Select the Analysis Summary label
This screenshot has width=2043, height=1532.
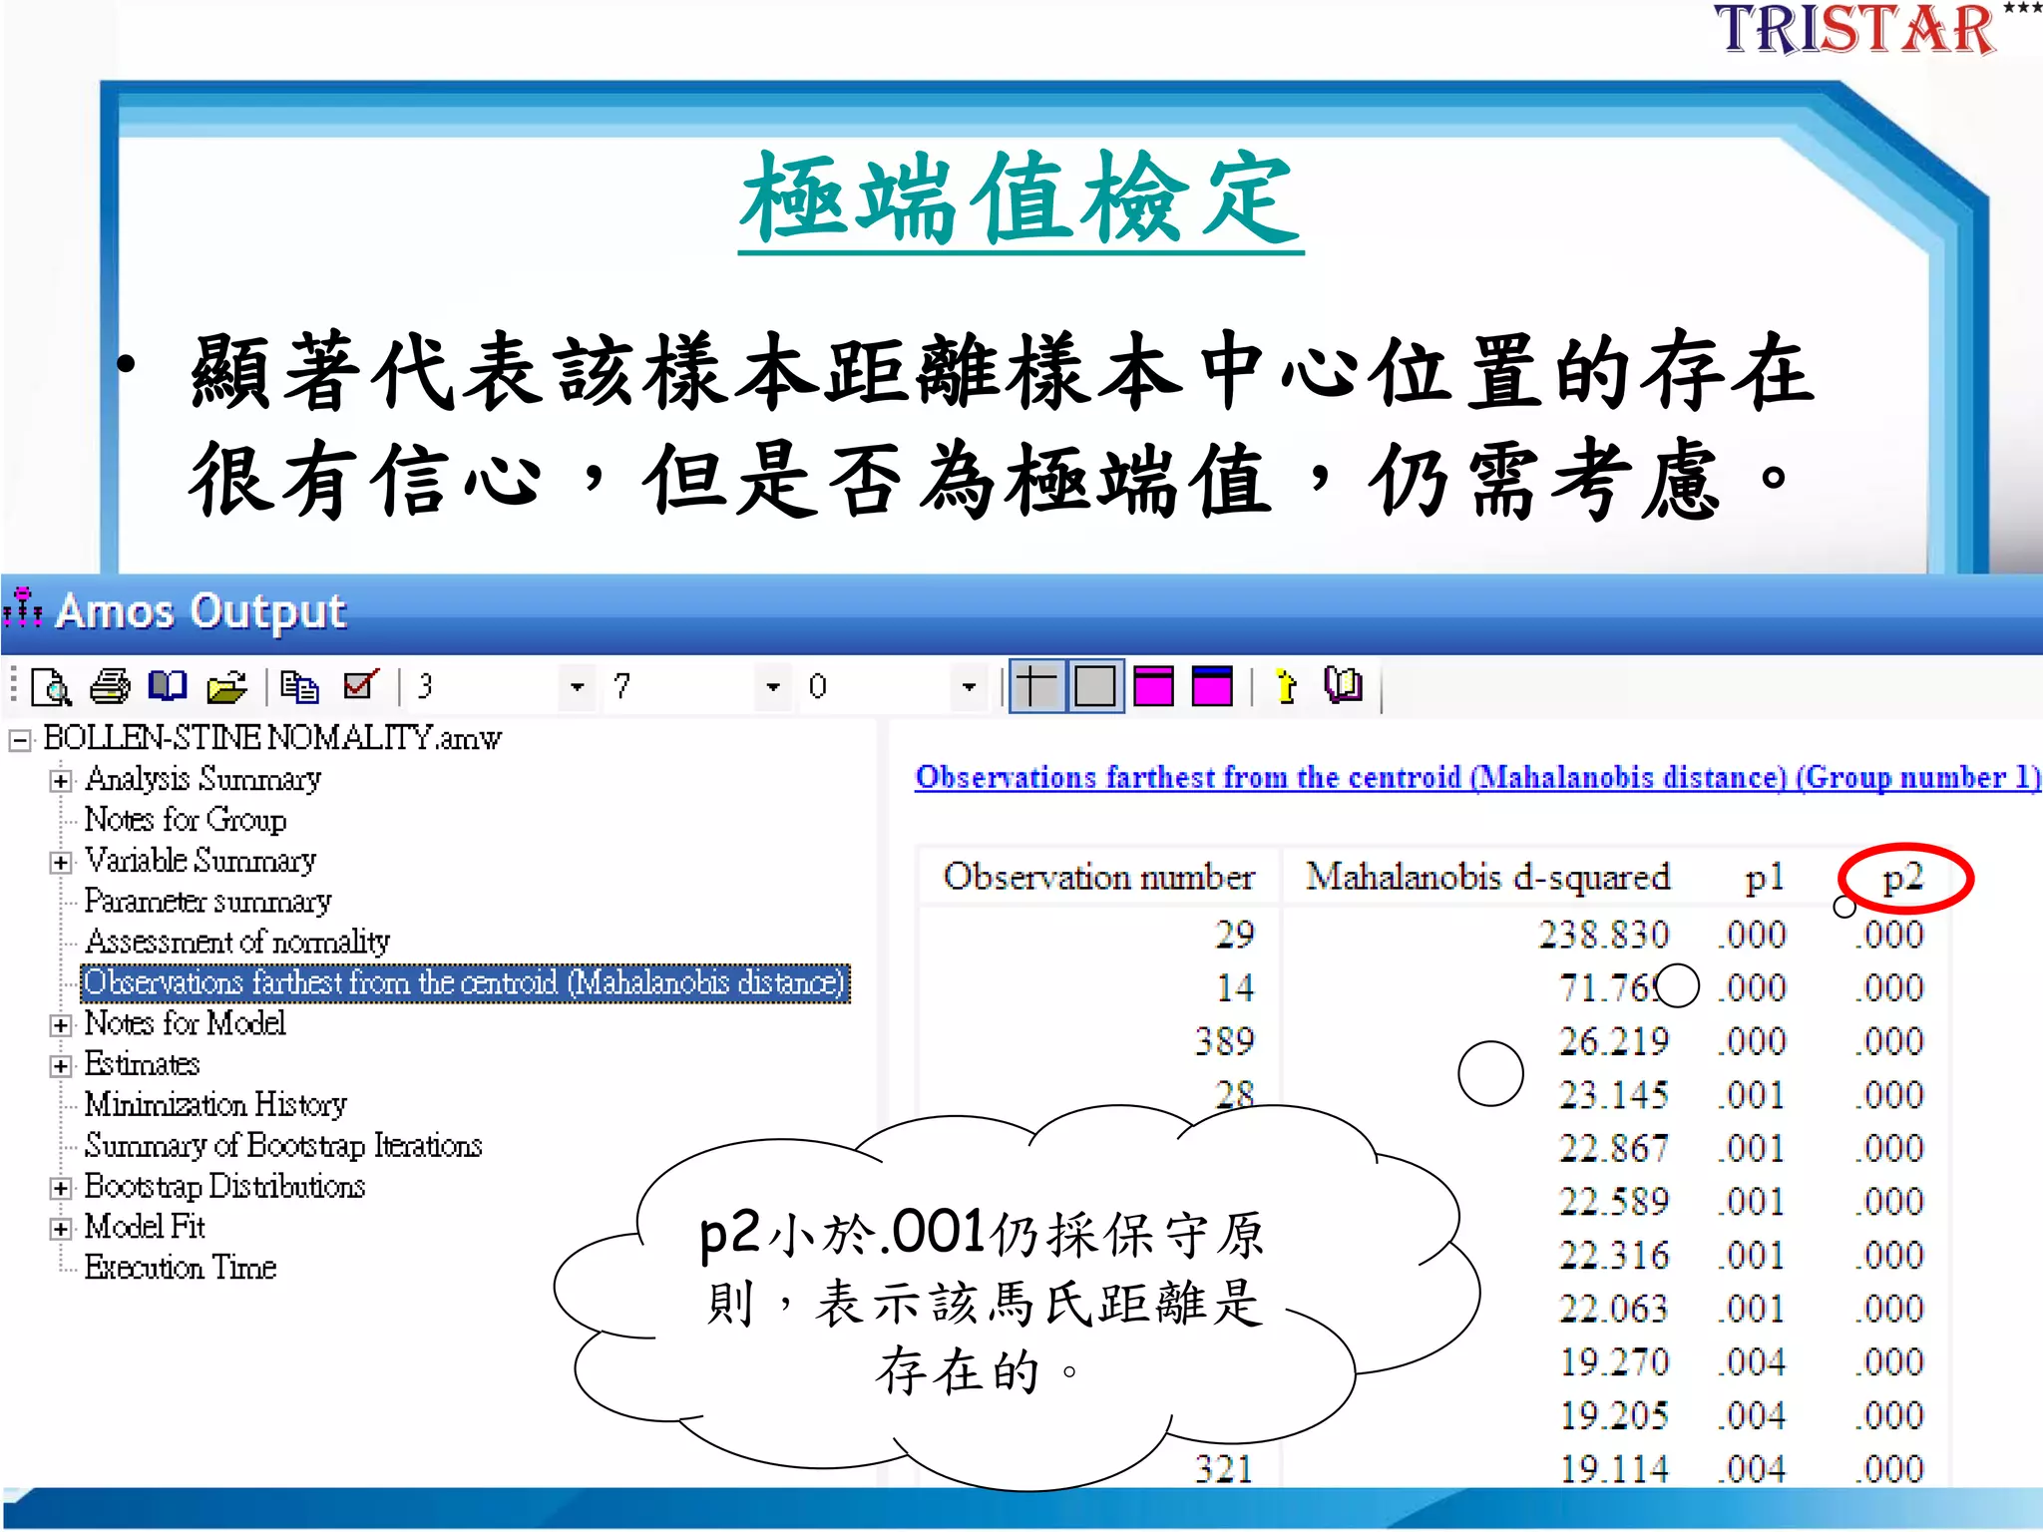(x=204, y=779)
